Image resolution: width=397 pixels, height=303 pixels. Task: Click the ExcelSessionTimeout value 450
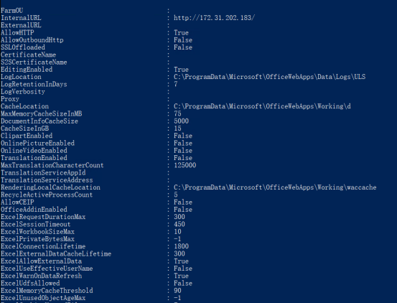tap(179, 224)
